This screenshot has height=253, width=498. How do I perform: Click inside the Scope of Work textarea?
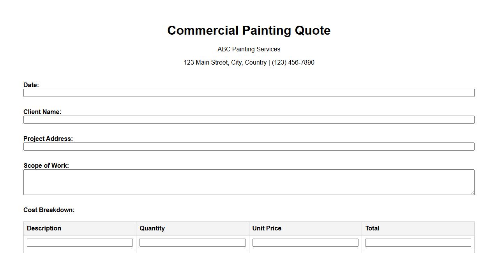249,182
